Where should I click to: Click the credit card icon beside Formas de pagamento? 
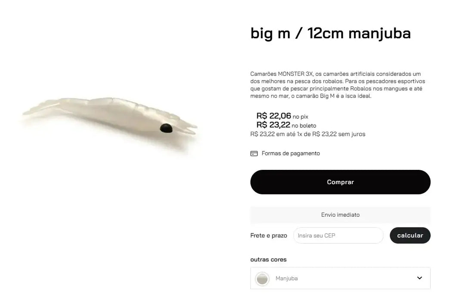pos(254,154)
